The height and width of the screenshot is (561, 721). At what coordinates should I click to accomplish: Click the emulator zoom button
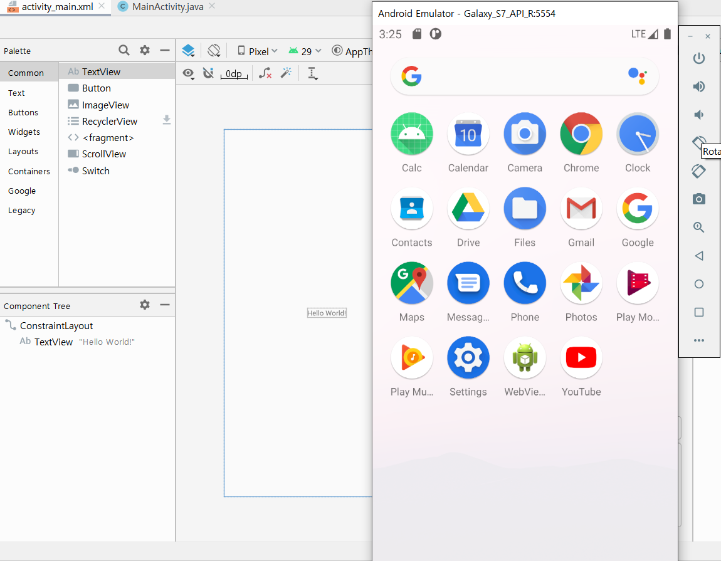pos(699,227)
